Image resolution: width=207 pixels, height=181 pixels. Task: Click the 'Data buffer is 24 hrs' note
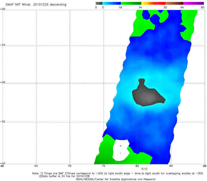point(64,176)
